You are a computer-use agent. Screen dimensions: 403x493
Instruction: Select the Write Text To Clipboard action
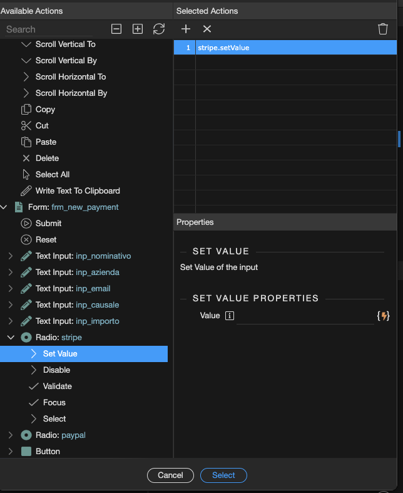[78, 190]
